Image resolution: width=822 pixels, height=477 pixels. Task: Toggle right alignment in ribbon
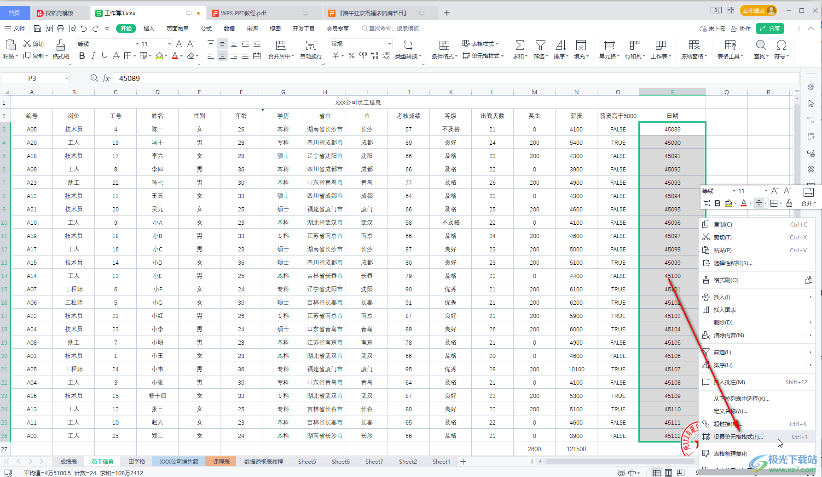pos(234,56)
